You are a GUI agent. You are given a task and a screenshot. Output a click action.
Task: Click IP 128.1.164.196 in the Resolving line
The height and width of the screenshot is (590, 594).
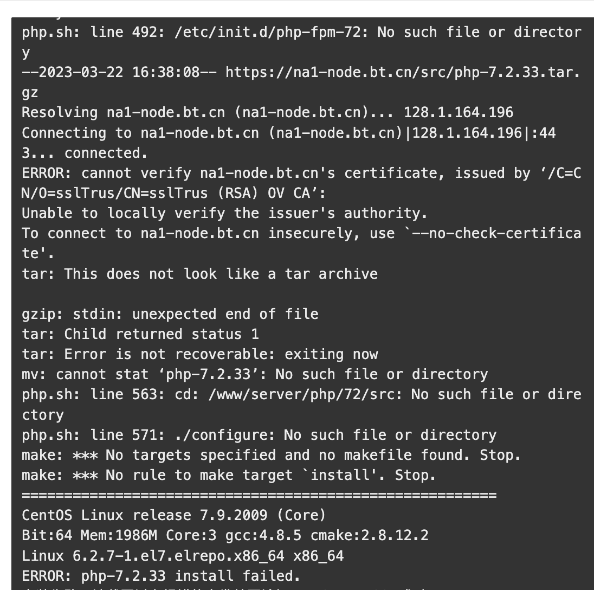point(459,112)
